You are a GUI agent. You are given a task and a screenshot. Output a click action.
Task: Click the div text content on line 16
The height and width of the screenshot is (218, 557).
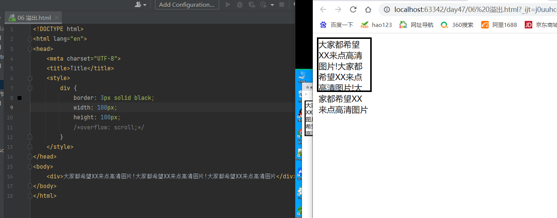pyautogui.click(x=170, y=176)
